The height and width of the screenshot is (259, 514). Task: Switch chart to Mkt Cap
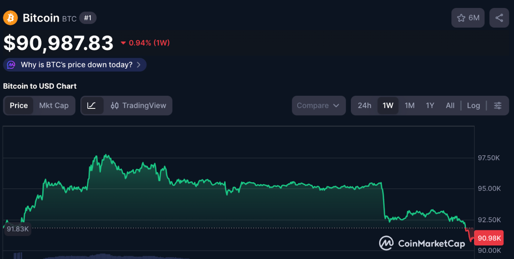[x=54, y=105]
